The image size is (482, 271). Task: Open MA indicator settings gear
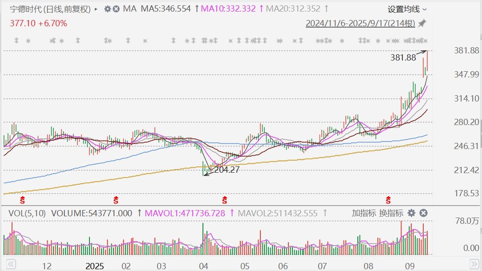(107, 9)
